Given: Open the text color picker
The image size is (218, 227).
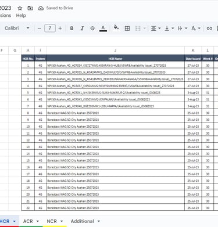Looking at the screenshot, I should [103, 28].
